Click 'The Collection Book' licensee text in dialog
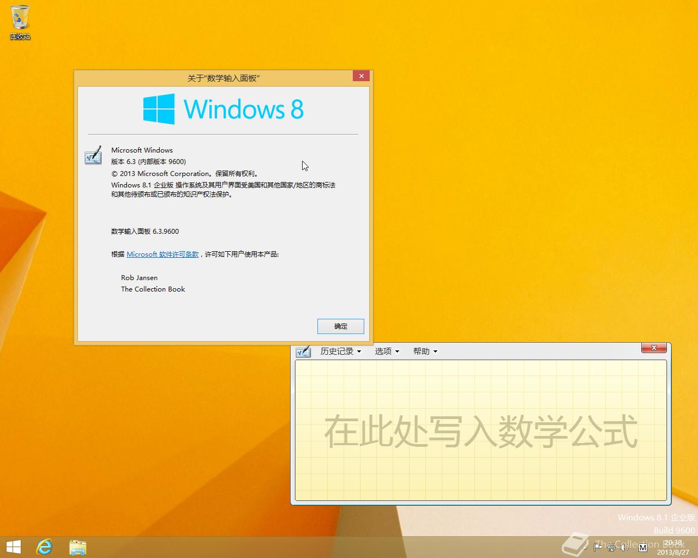This screenshot has width=698, height=558. coord(153,289)
